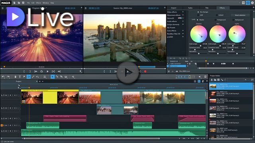Click the set marker flag icon
255x143 pixels.
[24, 77]
